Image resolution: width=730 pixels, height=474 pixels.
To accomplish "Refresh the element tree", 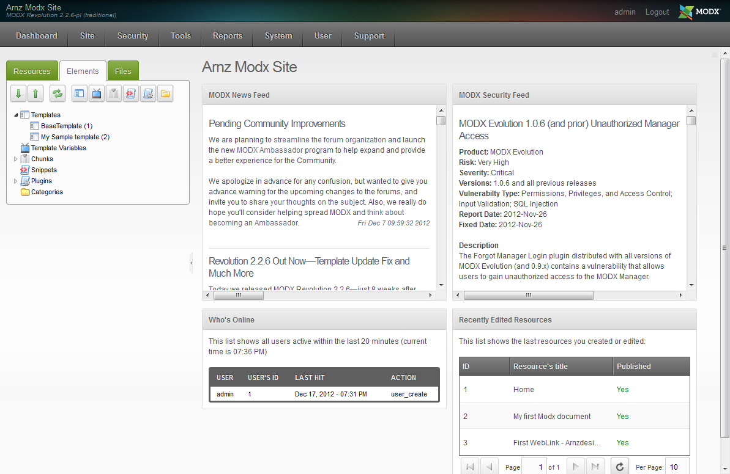I will click(x=58, y=93).
